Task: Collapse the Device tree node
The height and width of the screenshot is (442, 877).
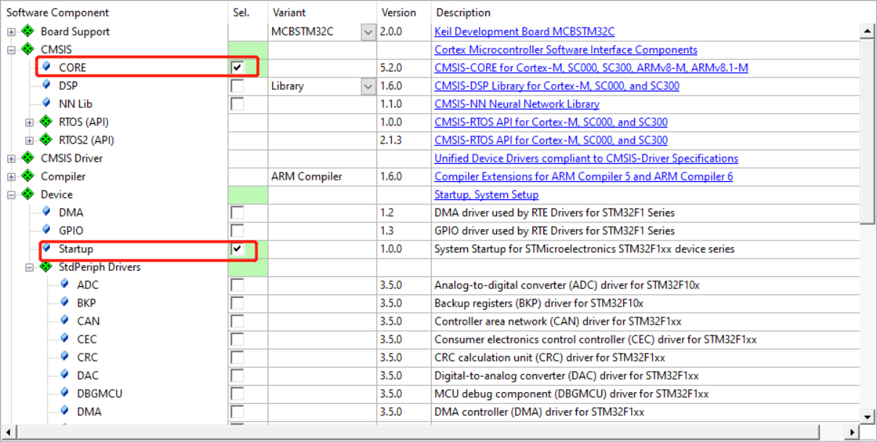Action: click(10, 194)
